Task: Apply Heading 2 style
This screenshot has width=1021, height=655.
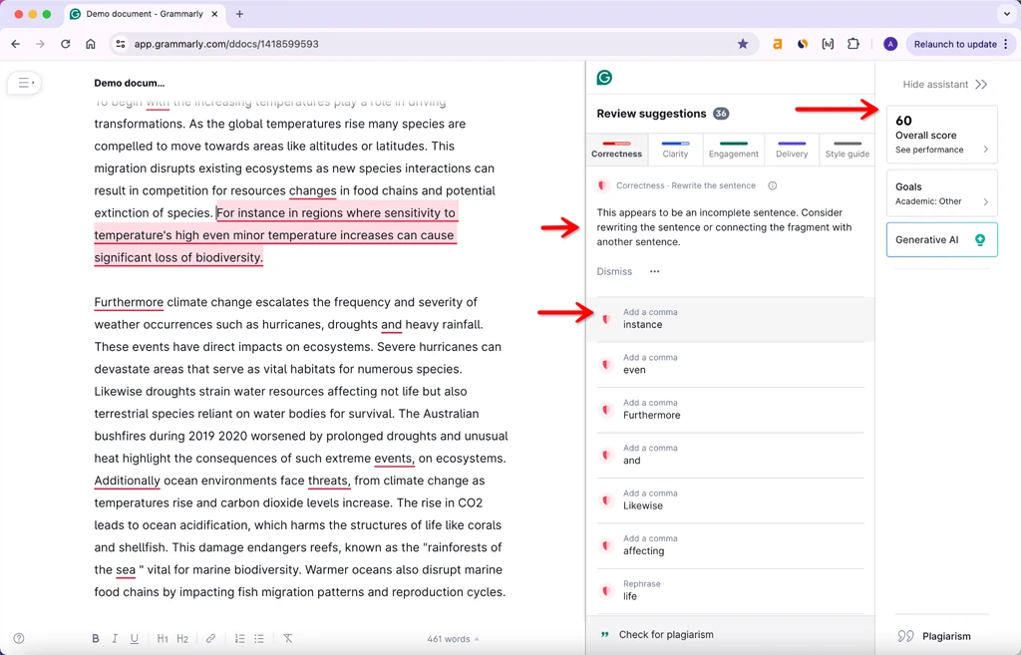Action: 182,639
